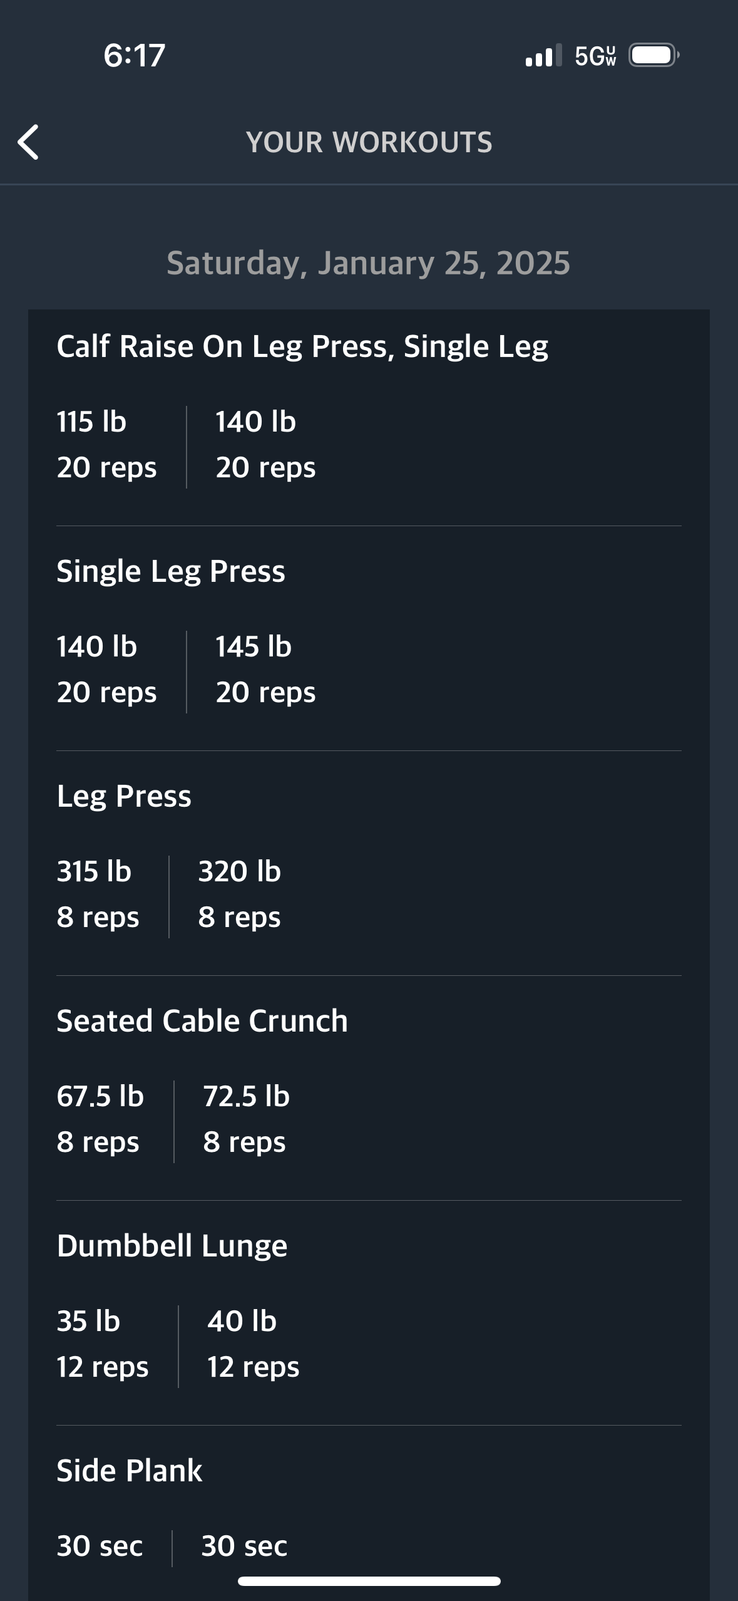The image size is (738, 1601).
Task: Select the 115 lb calf raise set
Action: click(x=106, y=444)
